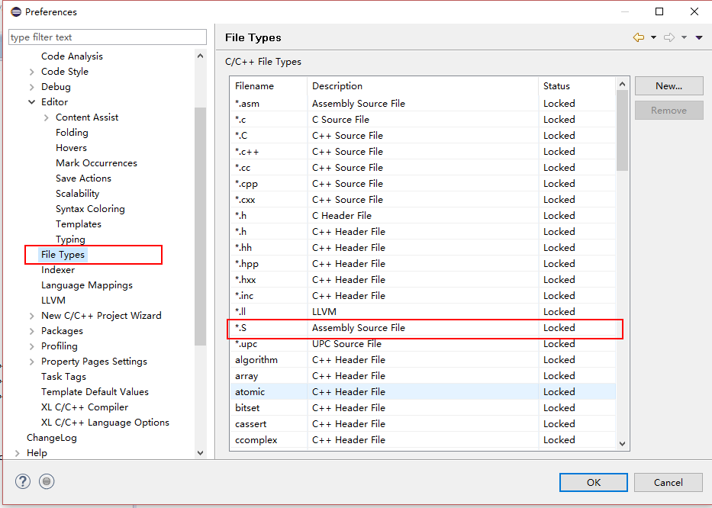
Task: Click the Forward navigation arrow icon
Action: pos(669,37)
